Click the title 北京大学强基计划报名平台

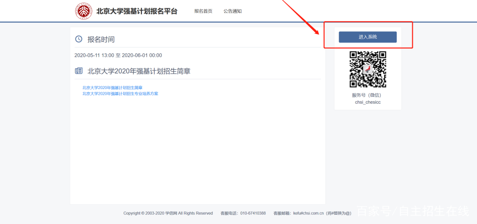click(x=136, y=11)
